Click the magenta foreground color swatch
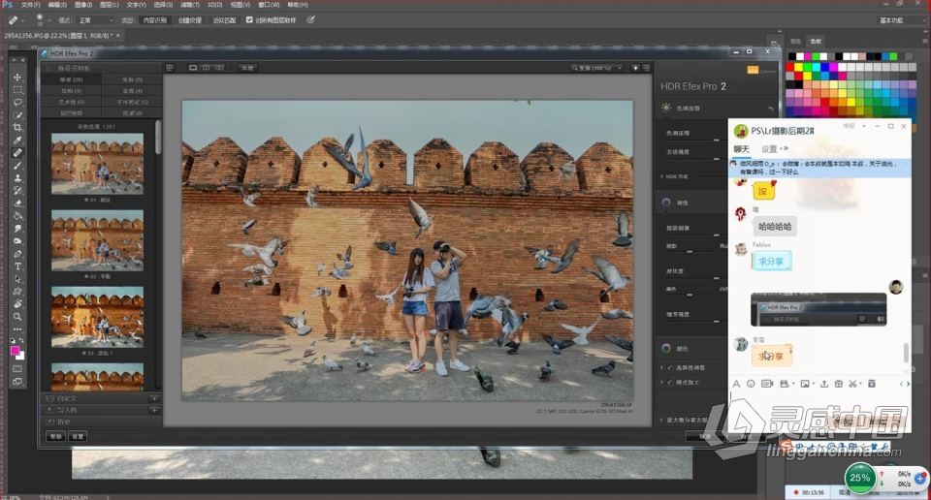Viewport: 931px width, 500px height. (15, 351)
